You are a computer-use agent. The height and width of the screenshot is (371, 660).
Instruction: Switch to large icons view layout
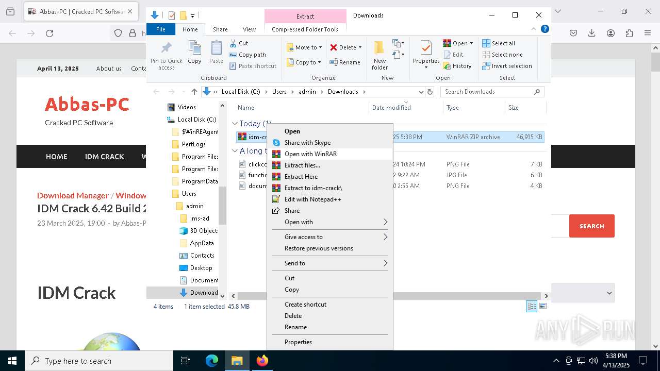(x=542, y=307)
